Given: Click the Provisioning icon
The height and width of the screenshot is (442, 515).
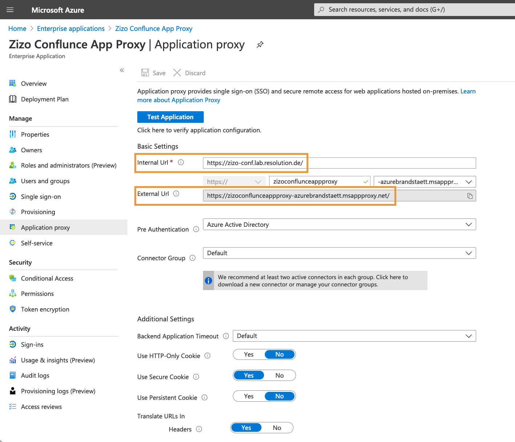Looking at the screenshot, I should 13,212.
